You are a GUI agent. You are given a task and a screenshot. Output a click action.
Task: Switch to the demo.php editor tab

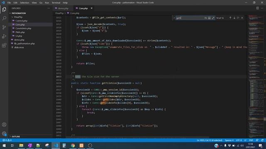[x=63, y=8]
